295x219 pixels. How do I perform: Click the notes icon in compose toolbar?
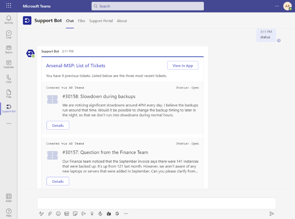pos(117,213)
